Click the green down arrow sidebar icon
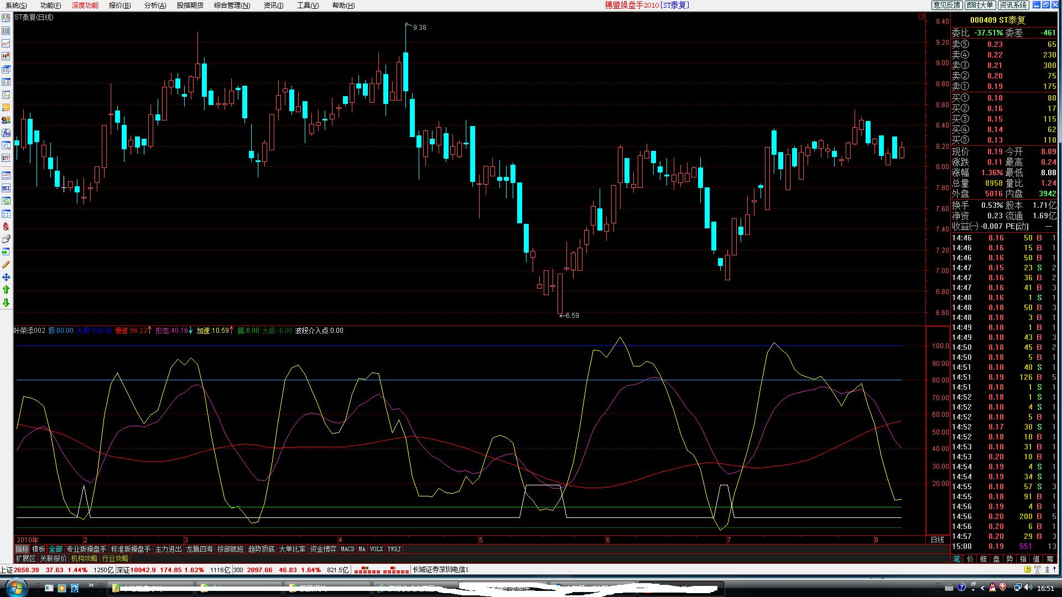1062x597 pixels. point(6,303)
